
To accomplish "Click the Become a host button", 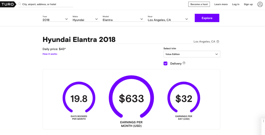I will point(199,4).
